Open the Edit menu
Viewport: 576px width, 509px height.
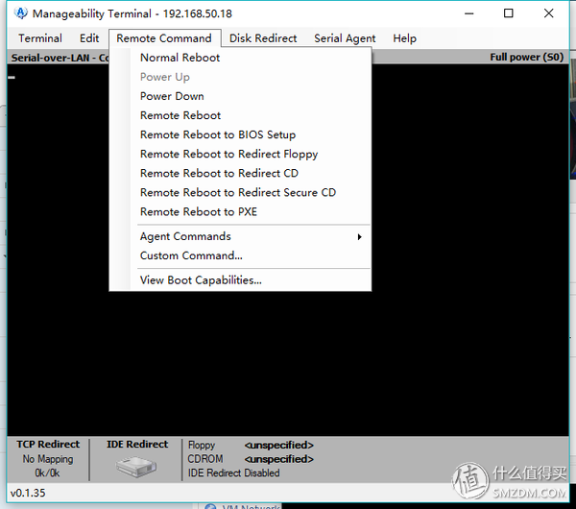tap(89, 38)
